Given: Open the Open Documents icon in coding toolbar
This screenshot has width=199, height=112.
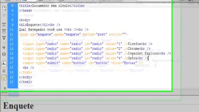Looking at the screenshot, I should click(x=4, y=8).
